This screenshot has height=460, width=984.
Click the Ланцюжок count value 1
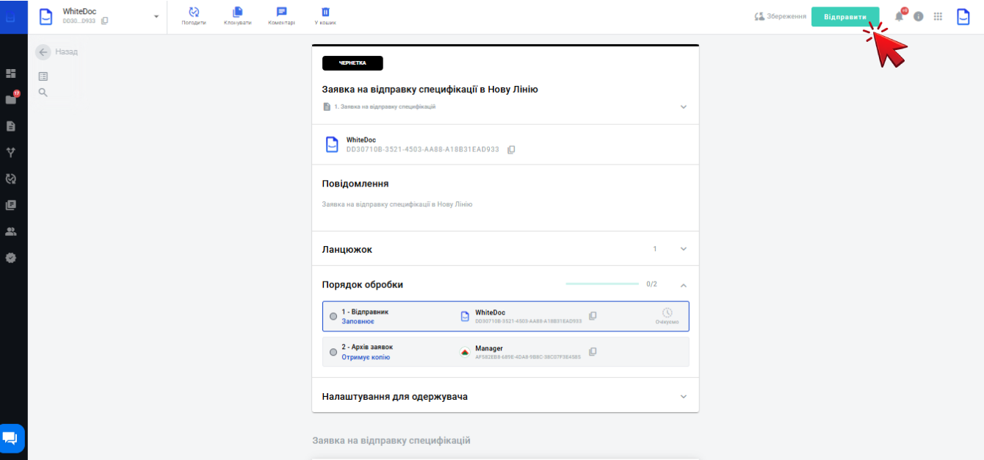[655, 248]
